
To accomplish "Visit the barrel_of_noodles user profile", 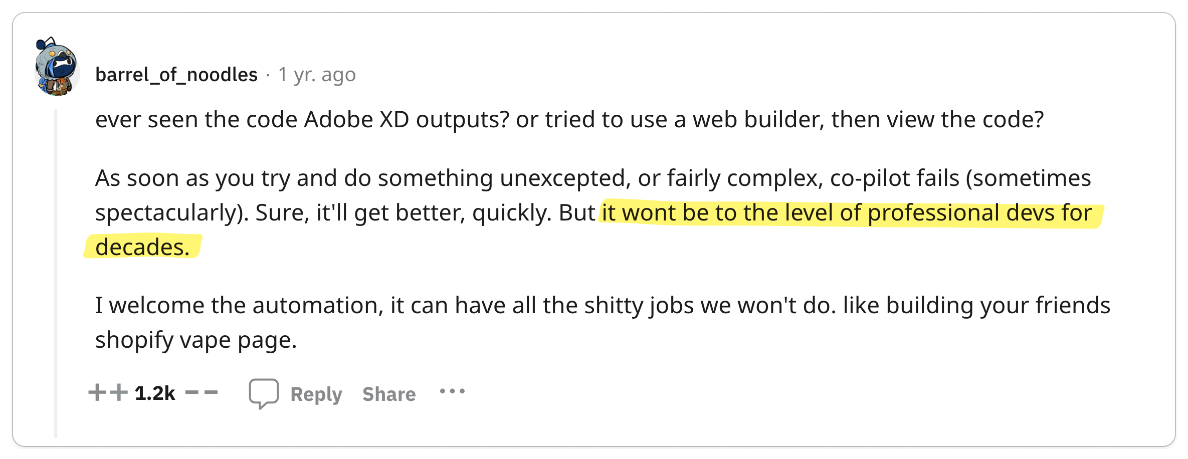I will (x=176, y=75).
